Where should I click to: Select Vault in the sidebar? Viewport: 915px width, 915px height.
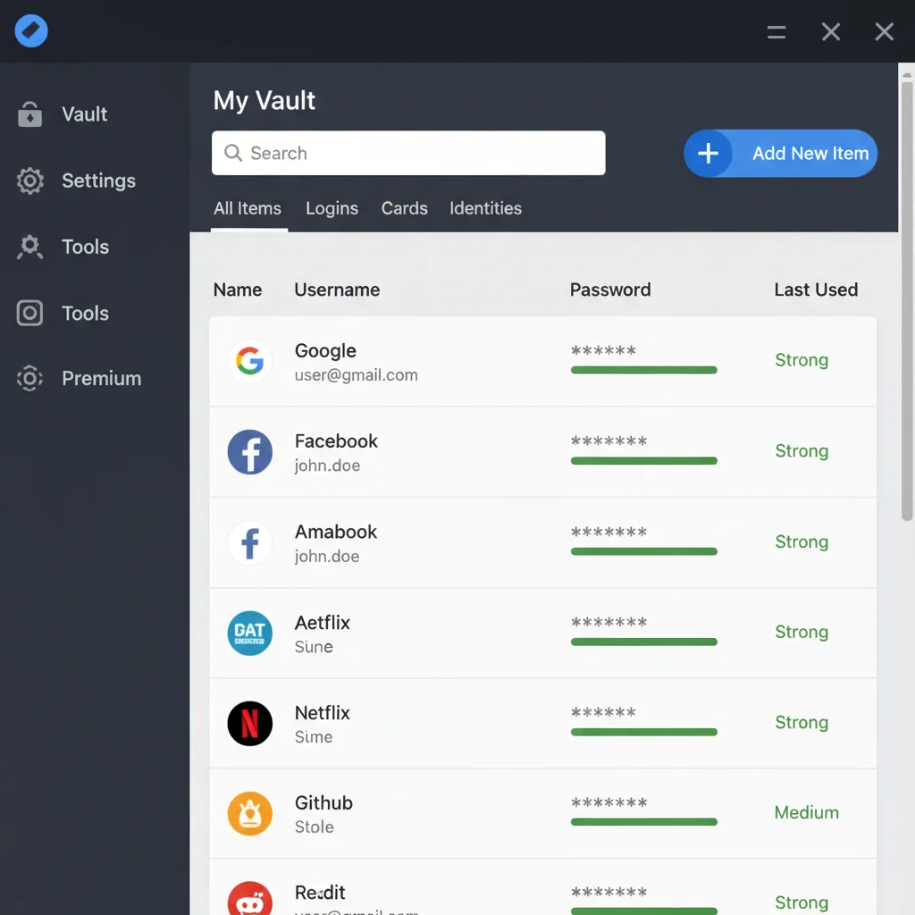(85, 114)
